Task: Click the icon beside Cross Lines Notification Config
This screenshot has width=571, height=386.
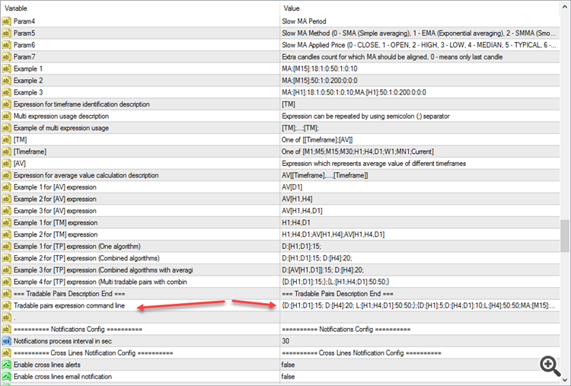Action: (x=6, y=353)
